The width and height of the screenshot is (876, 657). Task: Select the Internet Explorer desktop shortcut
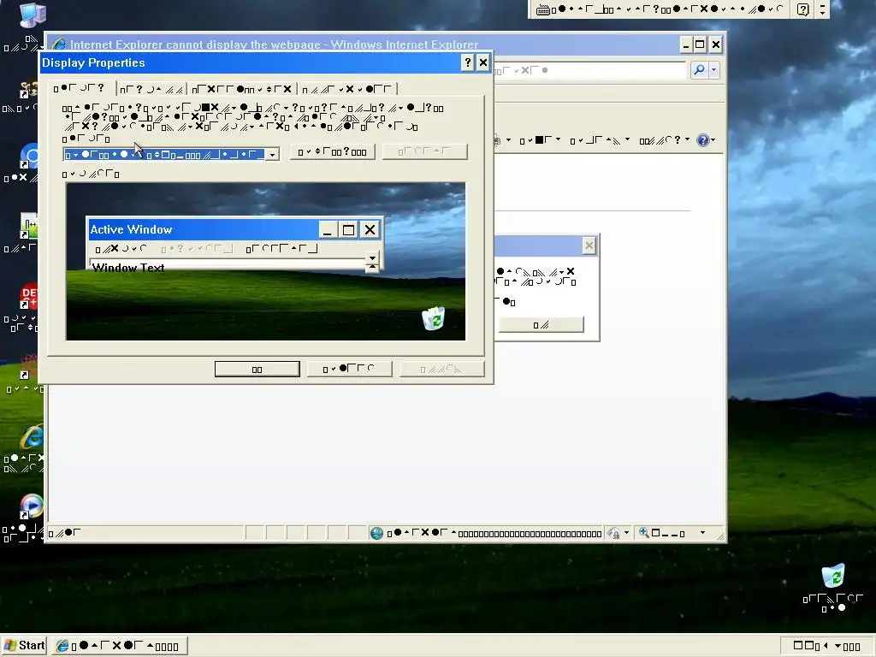(32, 438)
